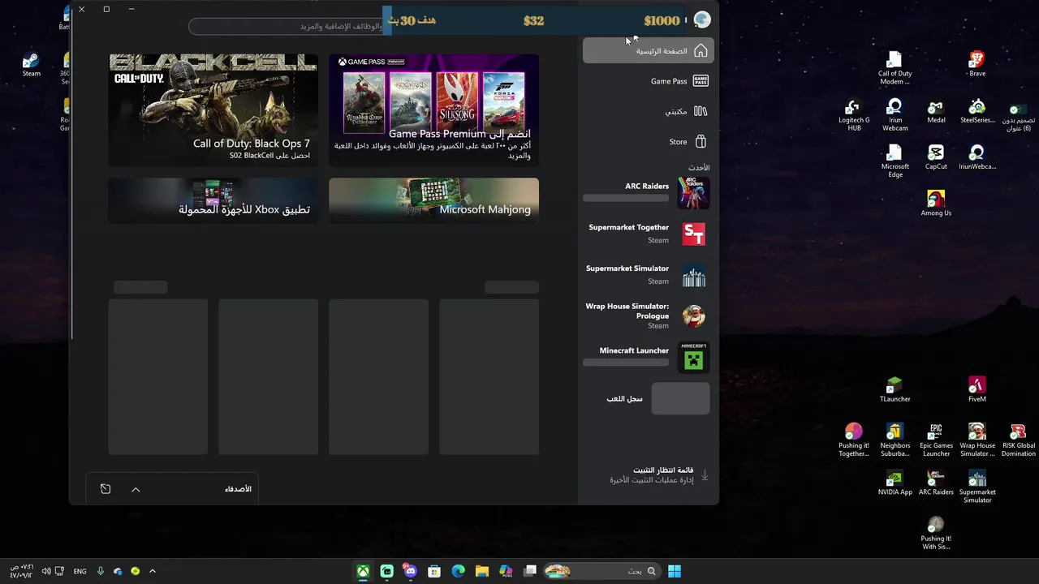The height and width of the screenshot is (584, 1039).
Task: Open My Library (مكتبتي) in sidebar
Action: pyautogui.click(x=649, y=111)
